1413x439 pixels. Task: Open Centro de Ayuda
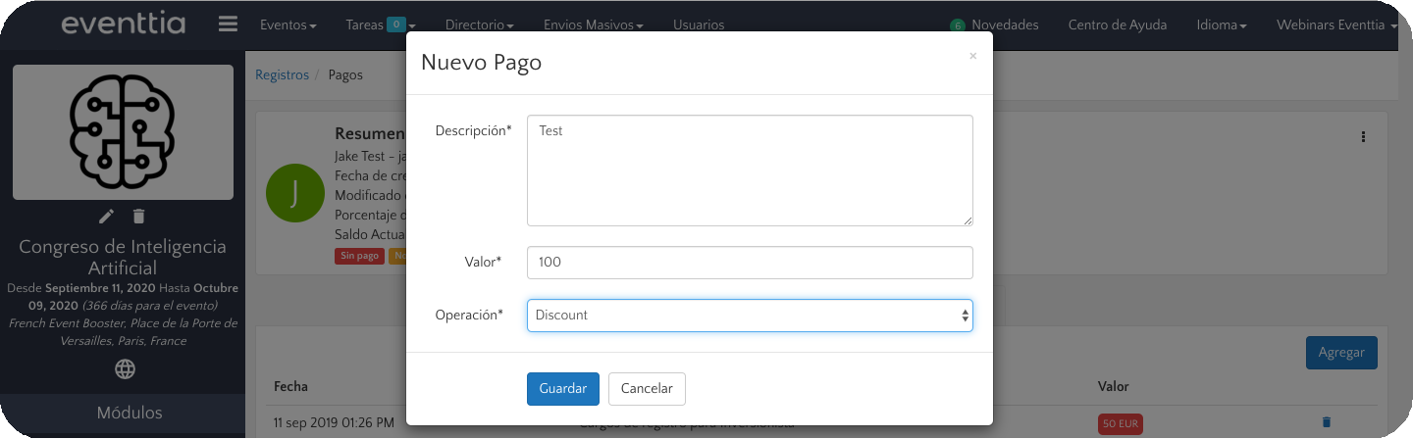1117,25
